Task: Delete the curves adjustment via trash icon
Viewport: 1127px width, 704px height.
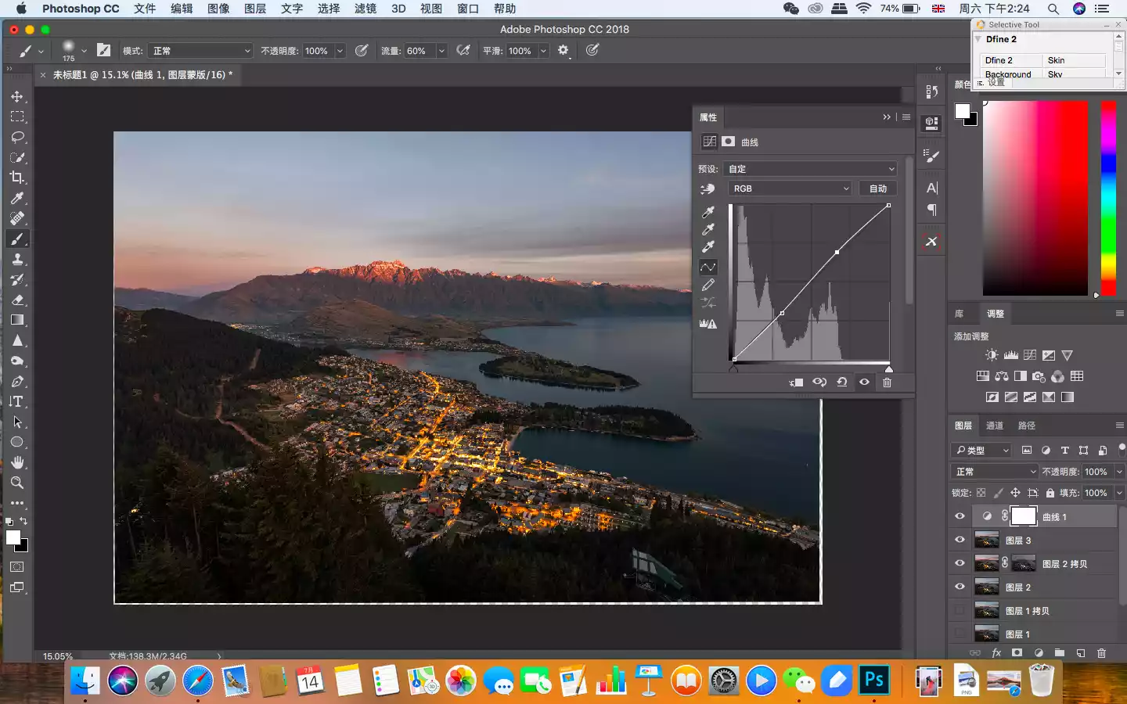Action: [887, 383]
